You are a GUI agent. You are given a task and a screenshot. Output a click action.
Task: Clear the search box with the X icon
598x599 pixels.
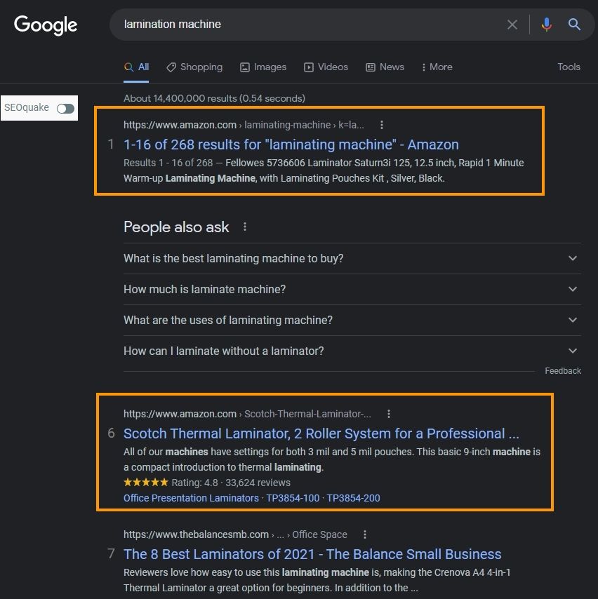(x=512, y=25)
